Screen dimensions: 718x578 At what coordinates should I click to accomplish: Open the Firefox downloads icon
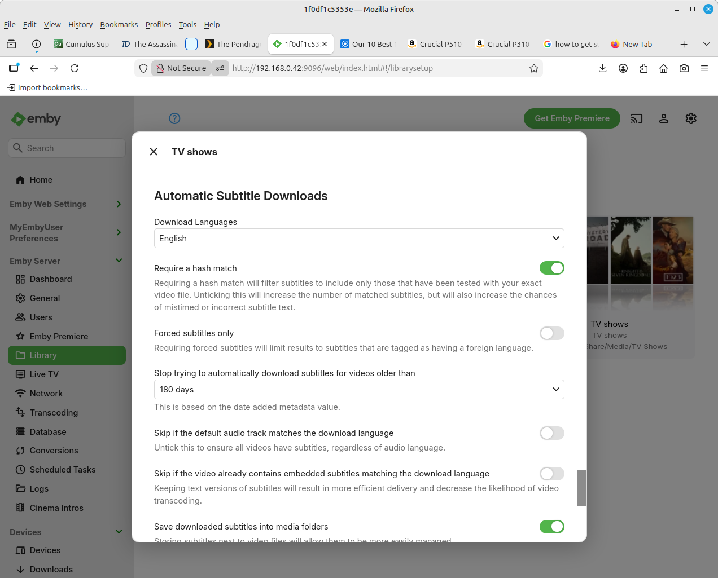click(602, 68)
